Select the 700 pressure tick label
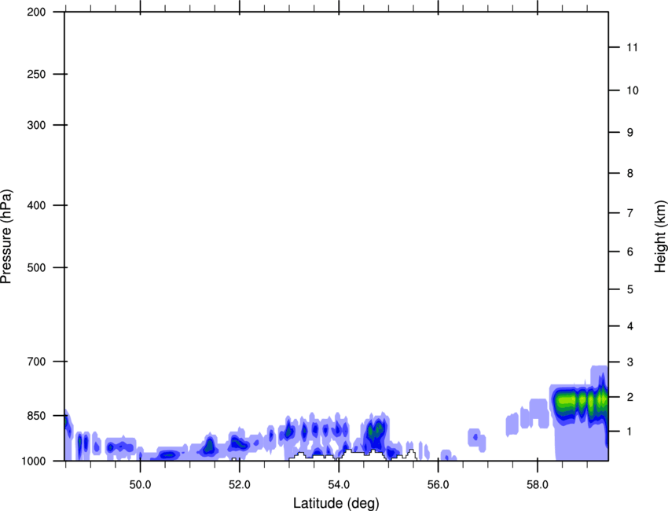 36,362
